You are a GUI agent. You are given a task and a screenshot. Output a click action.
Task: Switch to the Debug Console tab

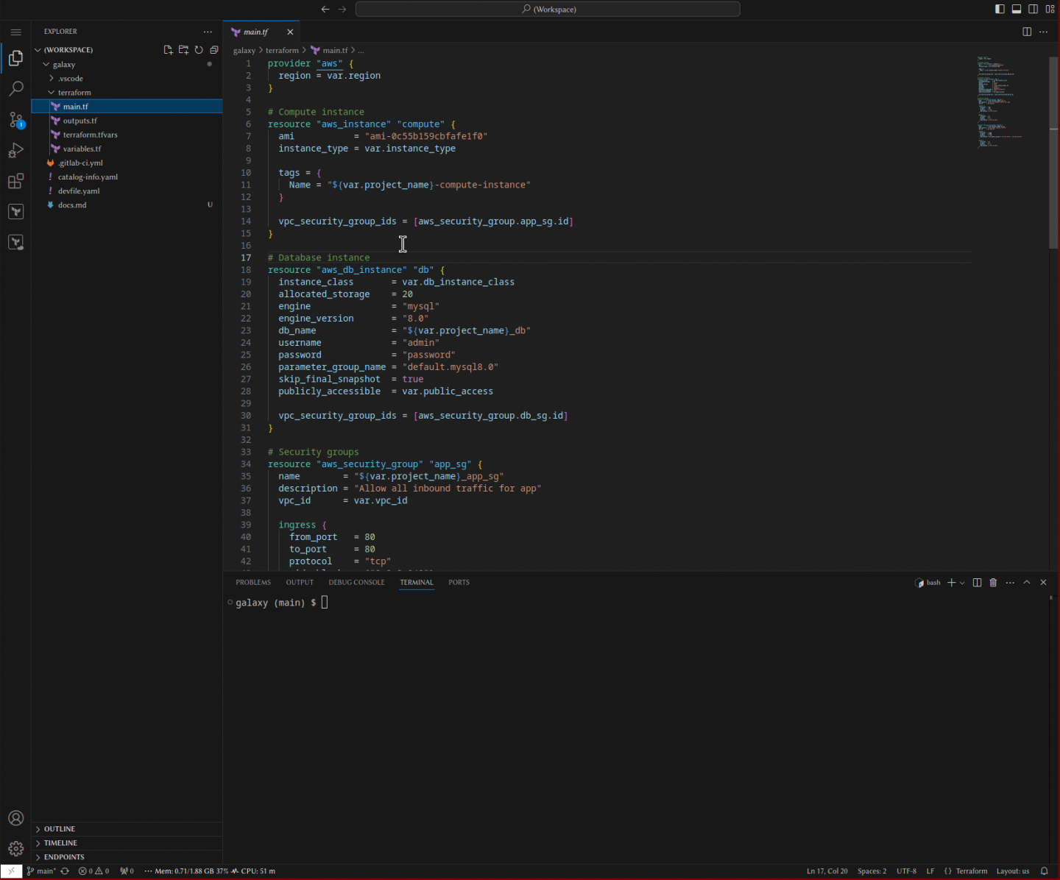(x=356, y=583)
